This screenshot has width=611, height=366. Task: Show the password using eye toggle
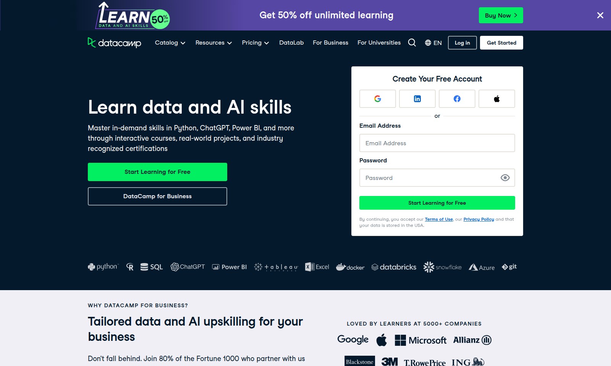[505, 178]
